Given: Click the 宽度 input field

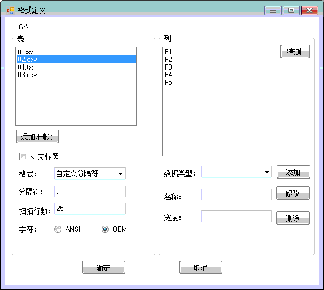Looking at the screenshot, I should click(237, 216).
